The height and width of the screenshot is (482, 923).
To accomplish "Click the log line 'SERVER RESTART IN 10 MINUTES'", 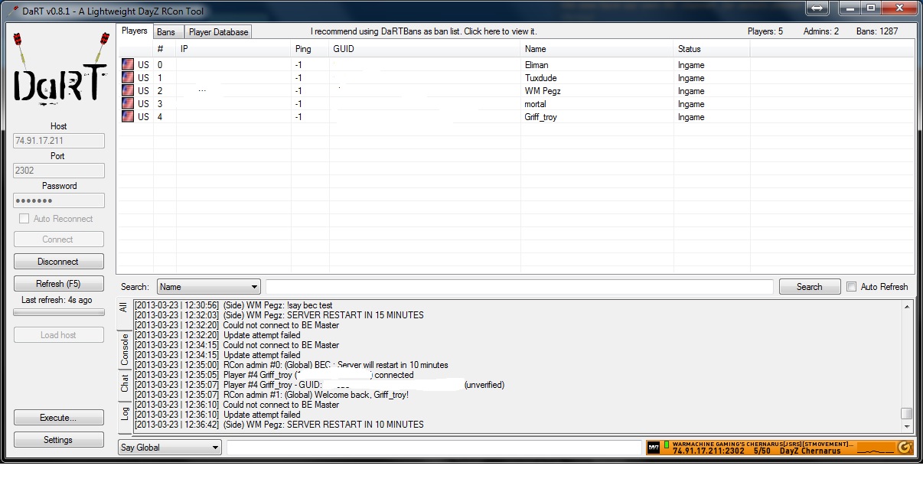I will pos(279,425).
